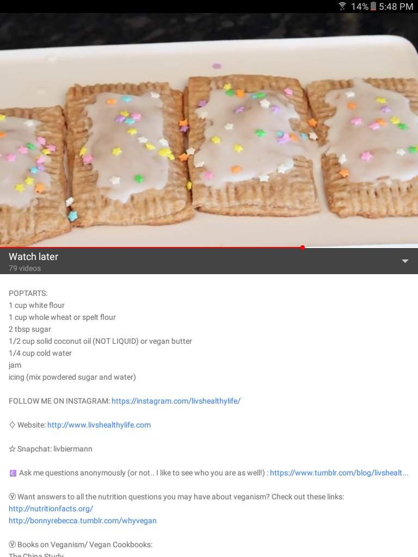The width and height of the screenshot is (418, 557).
Task: Click the red video progress scrubber dot
Action: 303,247
